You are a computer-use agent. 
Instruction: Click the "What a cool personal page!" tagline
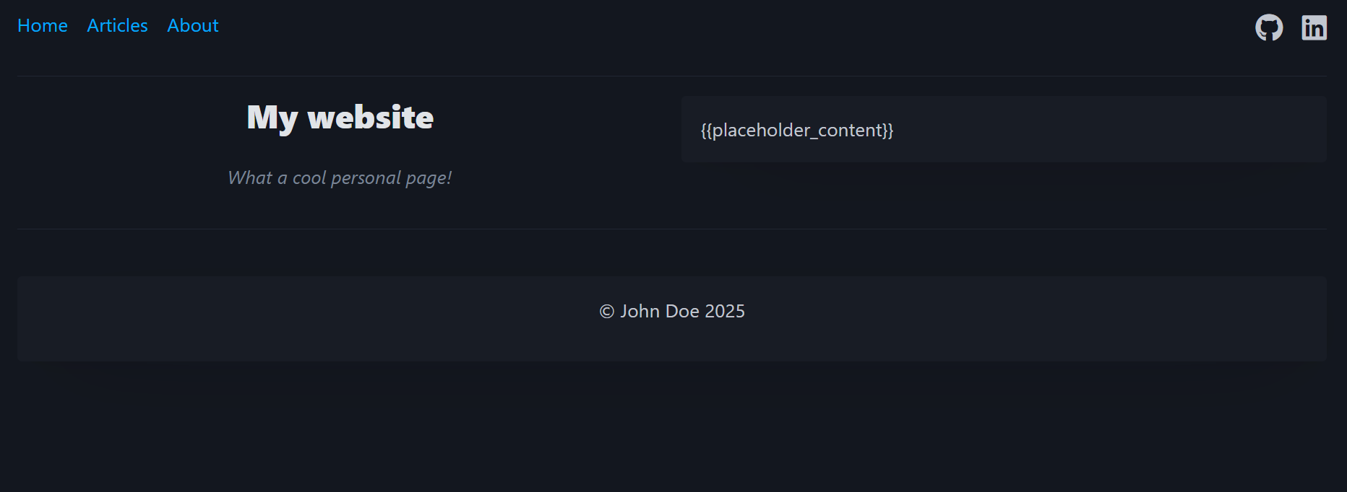[x=340, y=178]
